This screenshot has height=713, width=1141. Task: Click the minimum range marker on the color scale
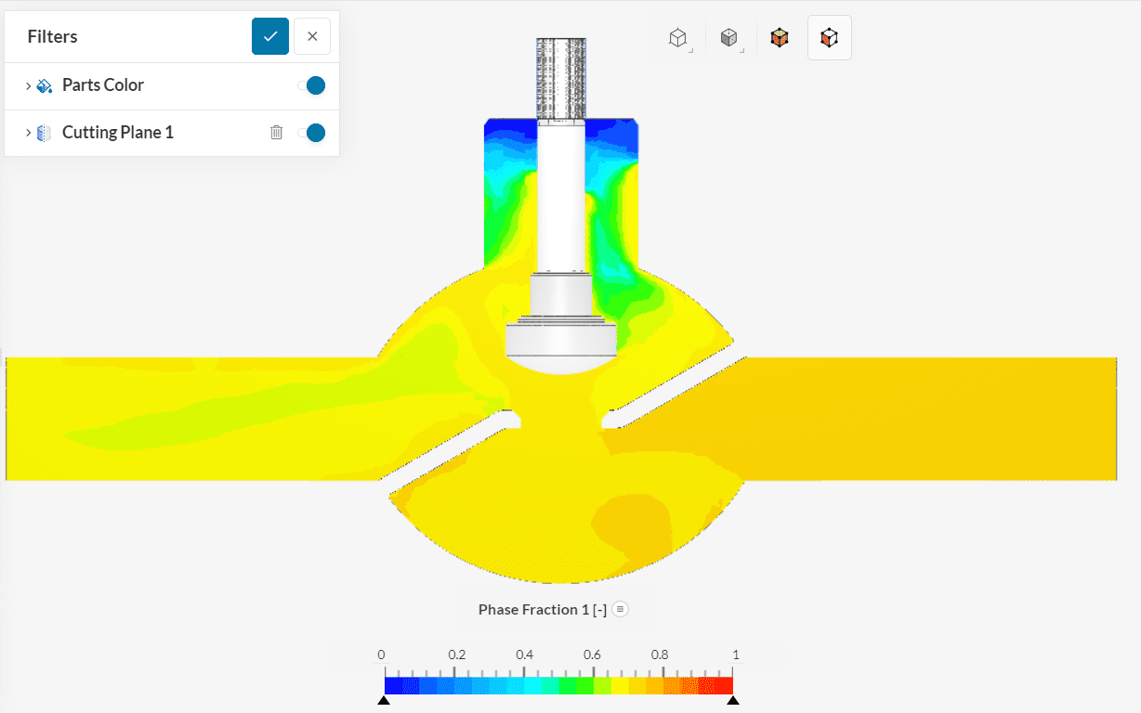click(x=384, y=701)
